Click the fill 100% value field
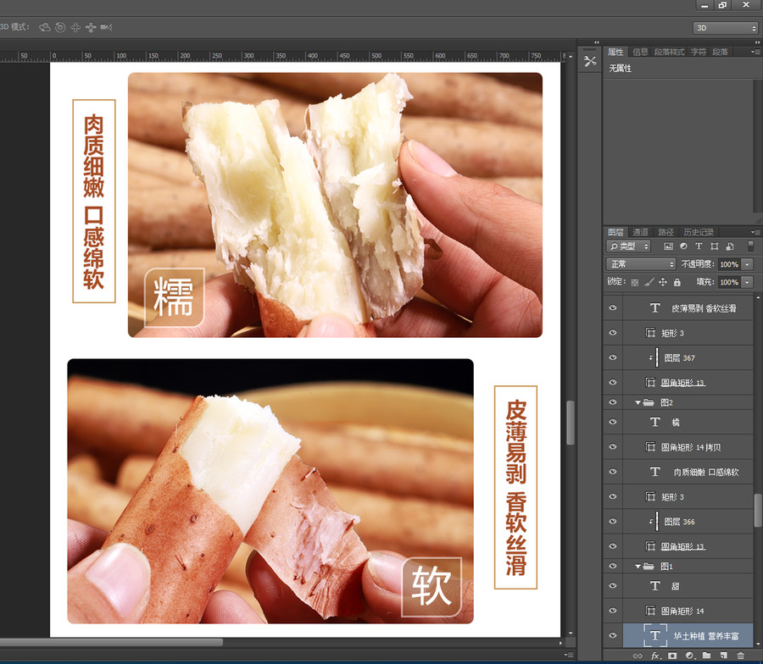763x664 pixels. pyautogui.click(x=729, y=282)
